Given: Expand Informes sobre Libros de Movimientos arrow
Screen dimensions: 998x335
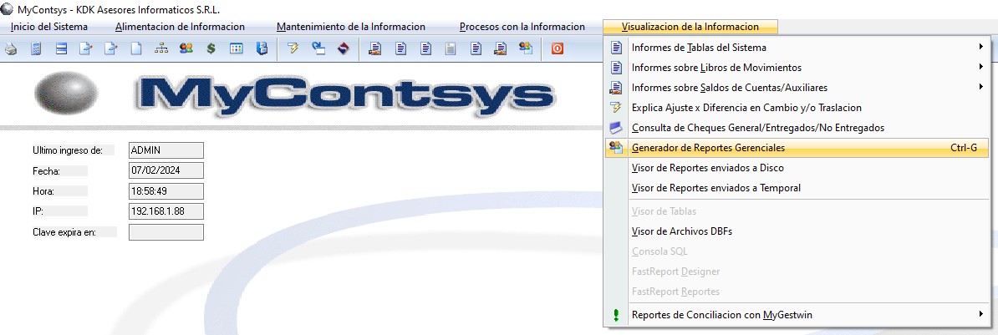Looking at the screenshot, I should pyautogui.click(x=980, y=68).
